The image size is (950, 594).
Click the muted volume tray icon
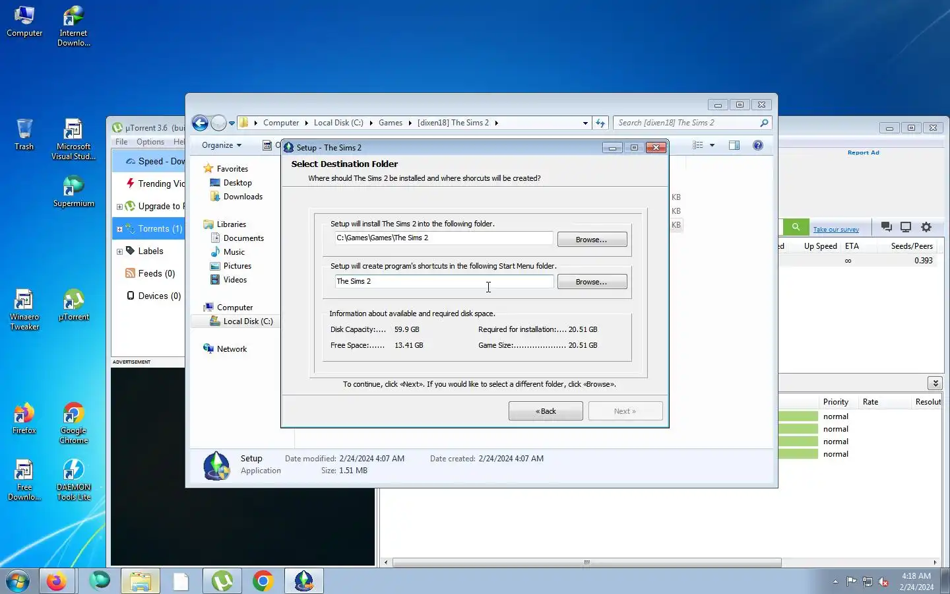coord(883,581)
